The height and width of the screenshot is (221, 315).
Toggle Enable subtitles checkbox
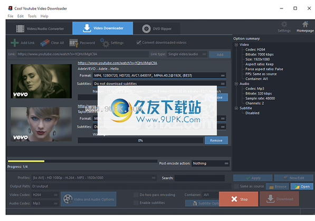pyautogui.click(x=136, y=202)
